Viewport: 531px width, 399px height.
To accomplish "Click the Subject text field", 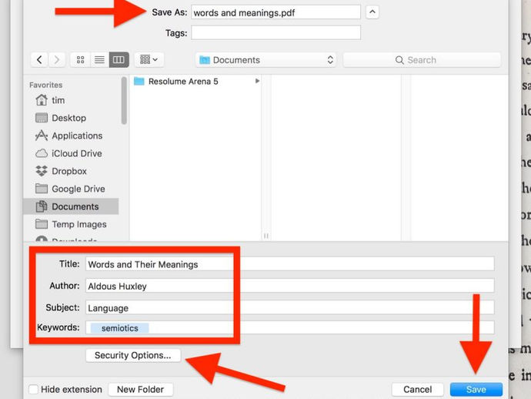I will [290, 307].
